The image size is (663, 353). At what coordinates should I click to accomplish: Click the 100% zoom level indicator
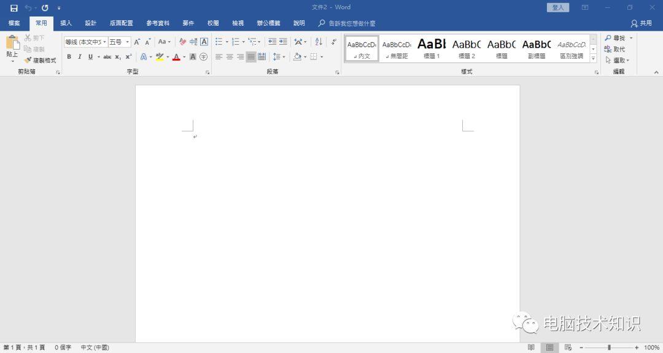651,347
